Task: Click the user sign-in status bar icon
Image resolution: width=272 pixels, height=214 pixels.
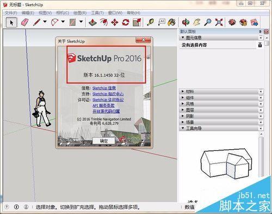Action: pyautogui.click(x=26, y=207)
